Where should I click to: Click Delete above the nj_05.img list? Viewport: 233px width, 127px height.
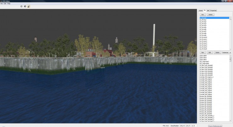coord(210,15)
